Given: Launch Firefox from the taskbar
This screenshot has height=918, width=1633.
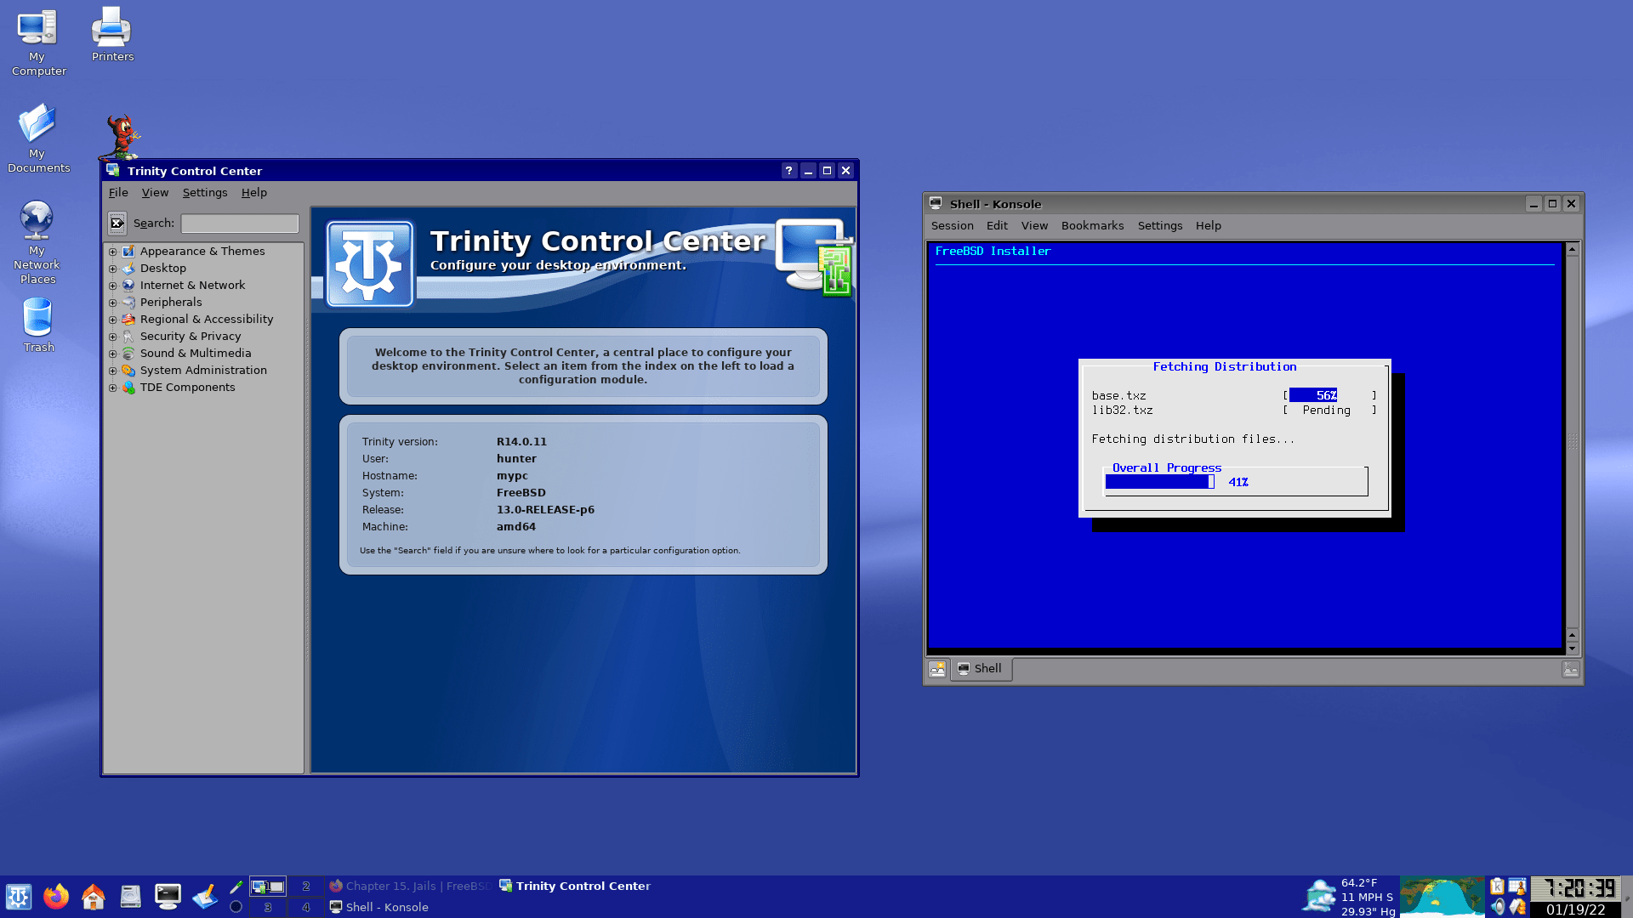Looking at the screenshot, I should tap(57, 896).
